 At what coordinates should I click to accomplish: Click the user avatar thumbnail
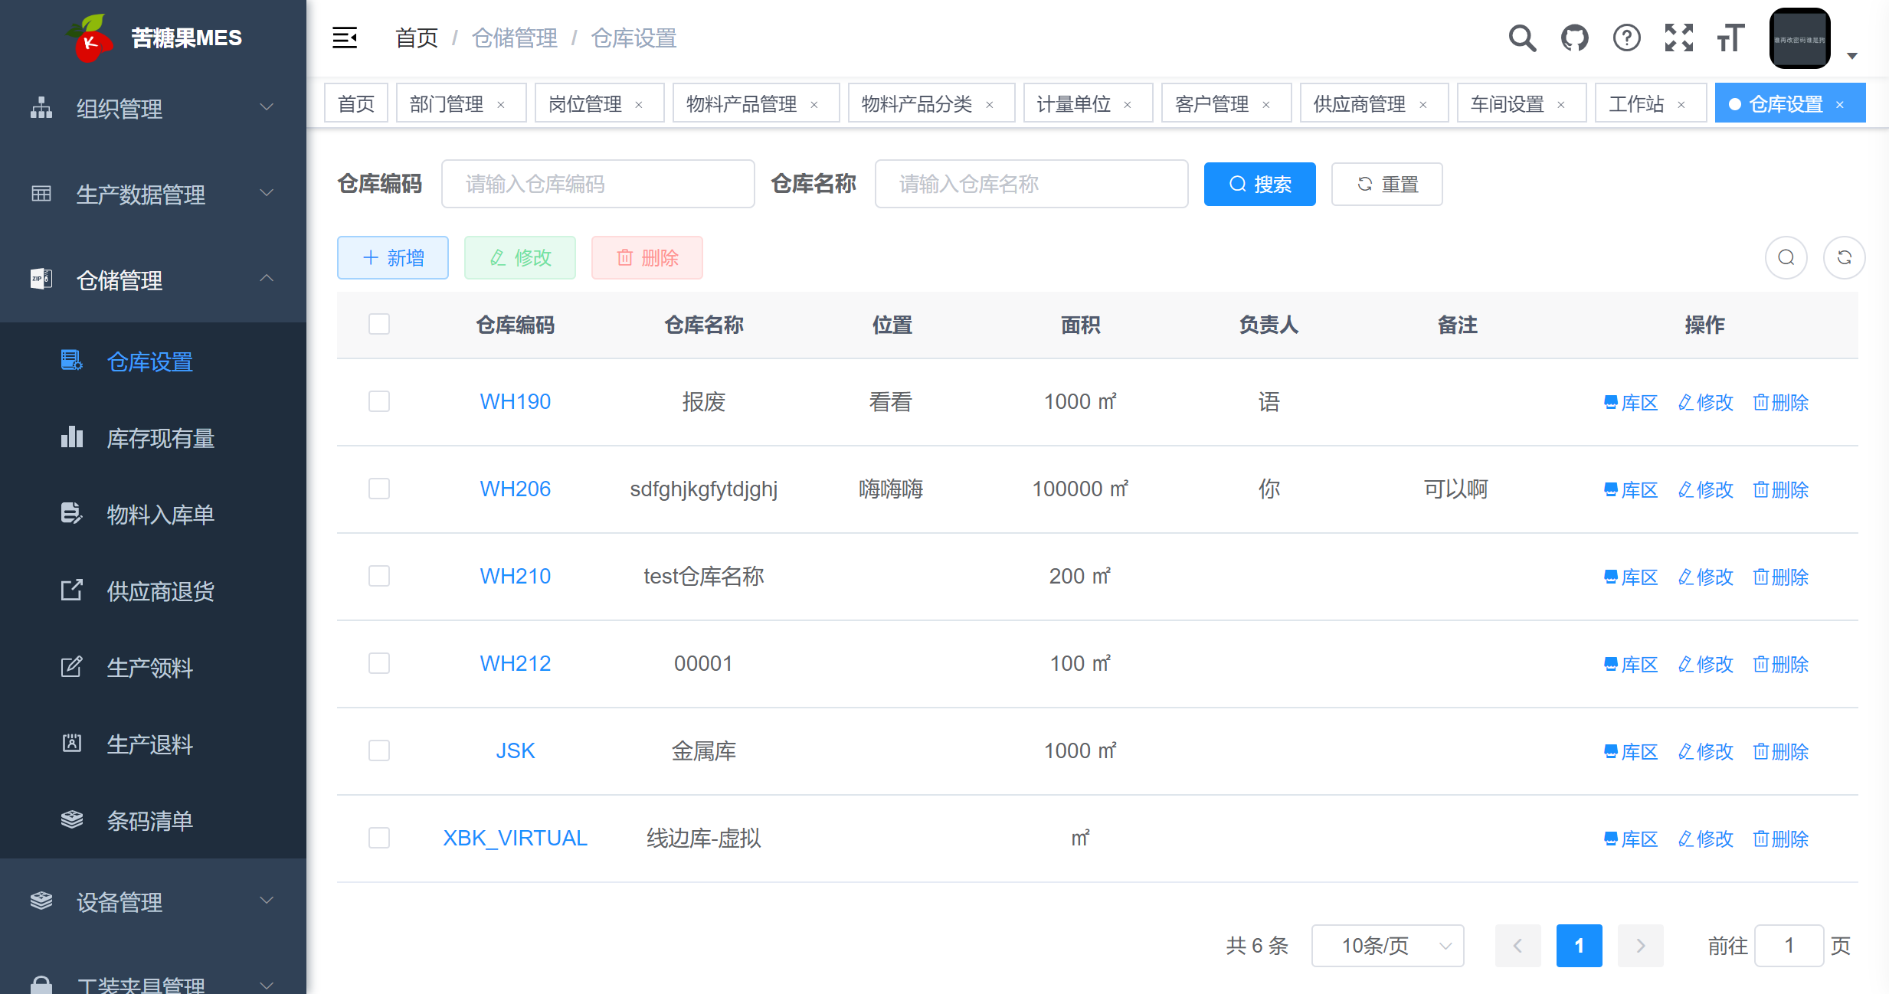click(1799, 38)
